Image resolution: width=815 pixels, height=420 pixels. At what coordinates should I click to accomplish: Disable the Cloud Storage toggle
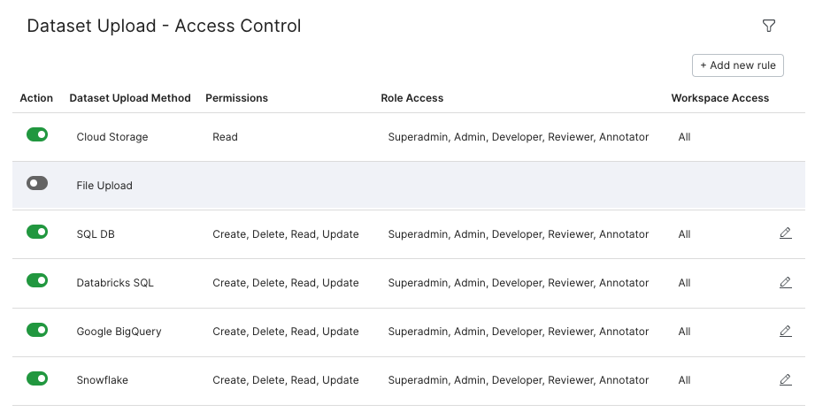tap(37, 134)
